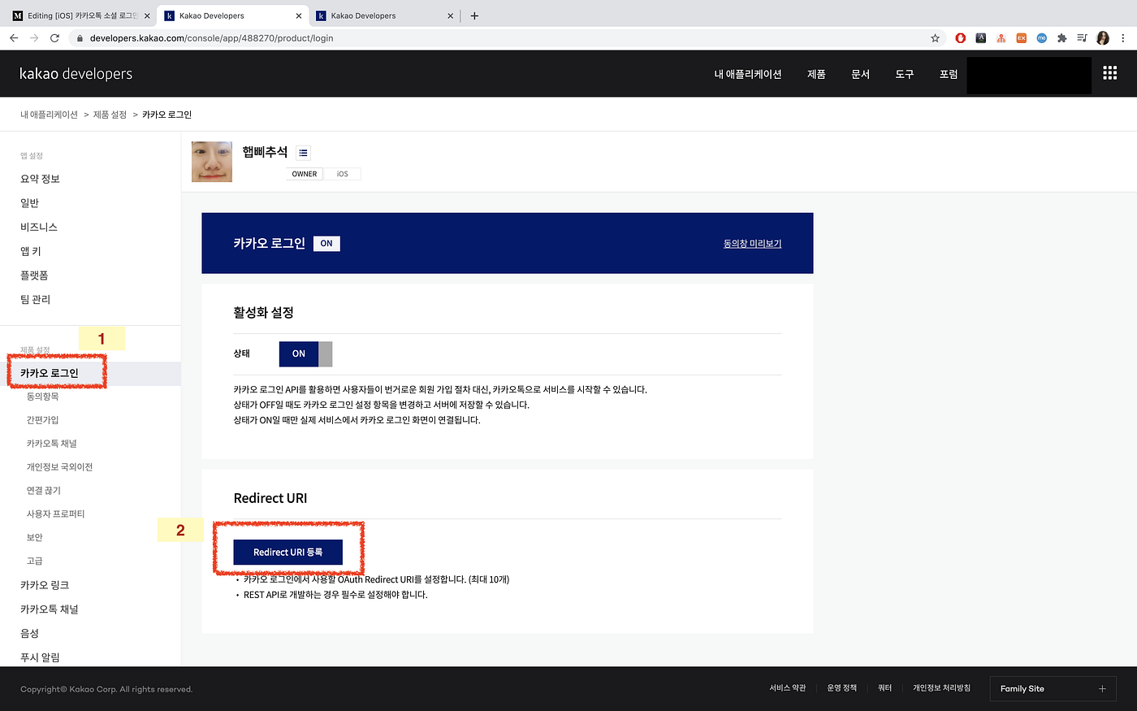Select 앱 키 in the sidebar

click(x=31, y=251)
